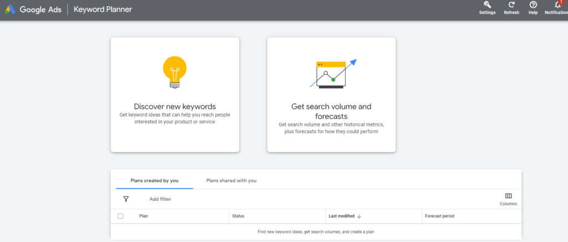Click the Add filter field
The height and width of the screenshot is (242, 568).
pos(160,199)
